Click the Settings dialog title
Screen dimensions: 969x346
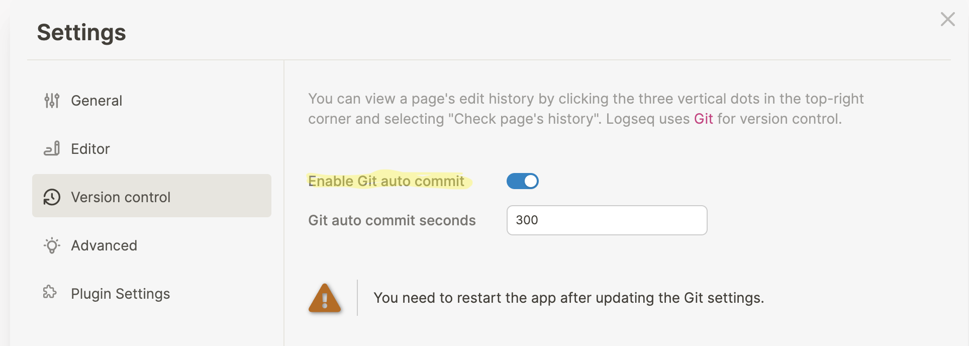coord(81,32)
